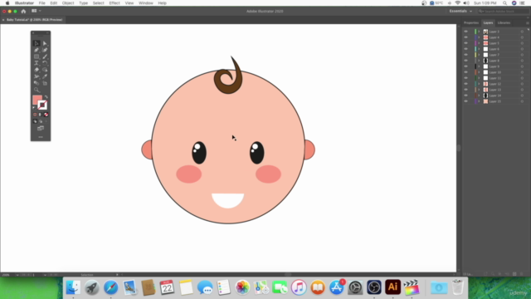This screenshot has width=531, height=299.
Task: Click Layer 4 target circle
Action: coord(522,37)
